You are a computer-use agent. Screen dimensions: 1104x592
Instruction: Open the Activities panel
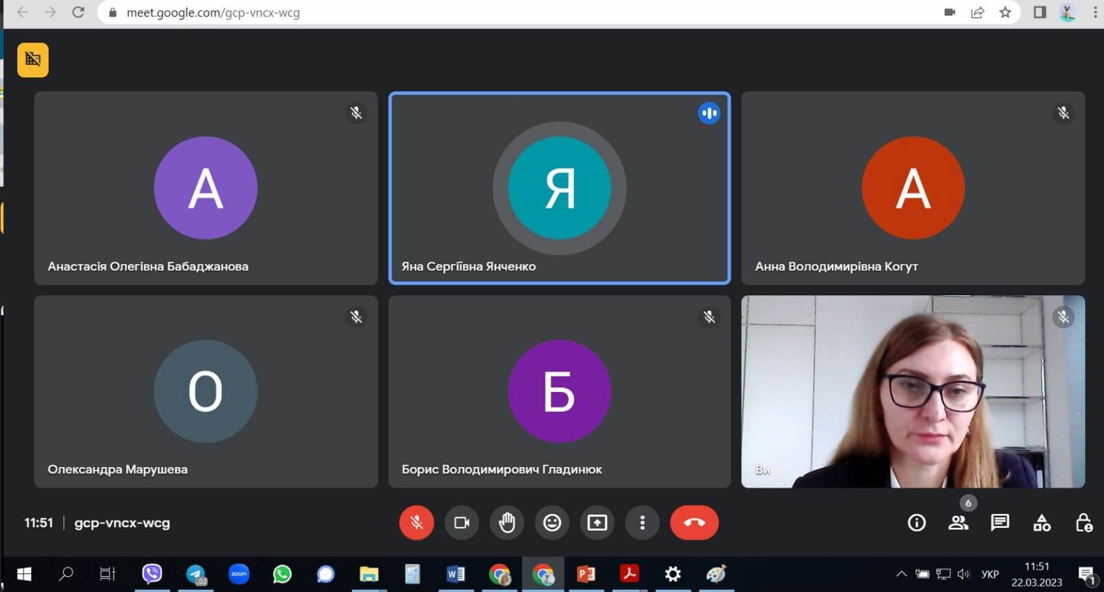[1042, 523]
